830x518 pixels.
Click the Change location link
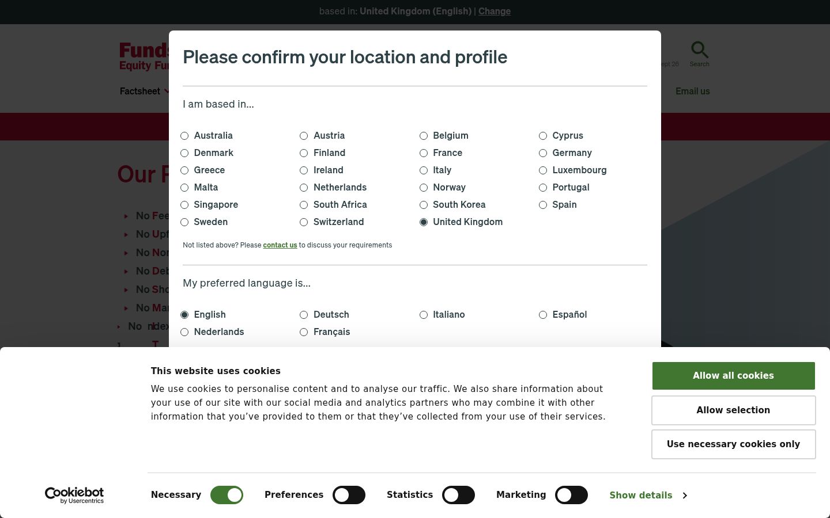click(x=495, y=11)
